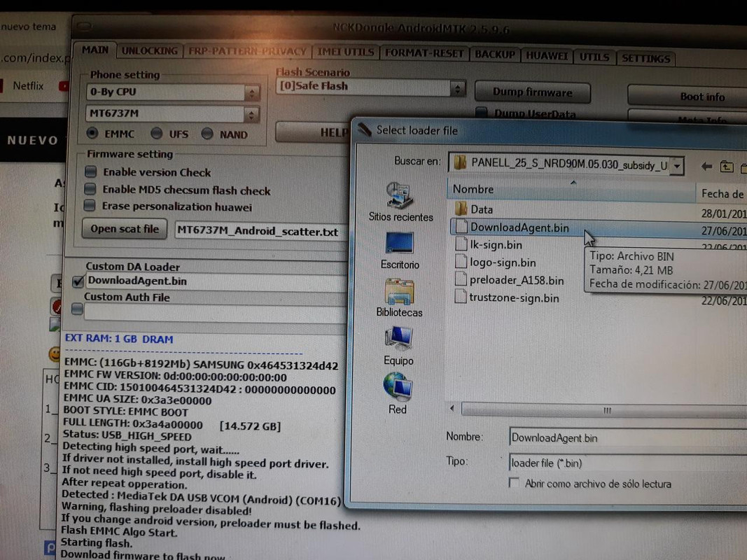The image size is (747, 560).
Task: Go back using the arrow icon in file dialog
Action: point(706,166)
